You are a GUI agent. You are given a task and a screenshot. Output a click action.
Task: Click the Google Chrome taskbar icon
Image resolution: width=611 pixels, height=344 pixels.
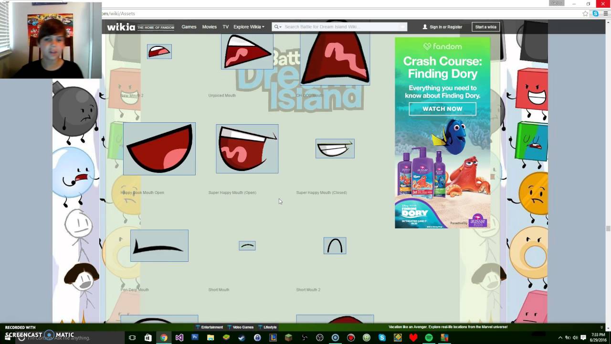coord(164,338)
